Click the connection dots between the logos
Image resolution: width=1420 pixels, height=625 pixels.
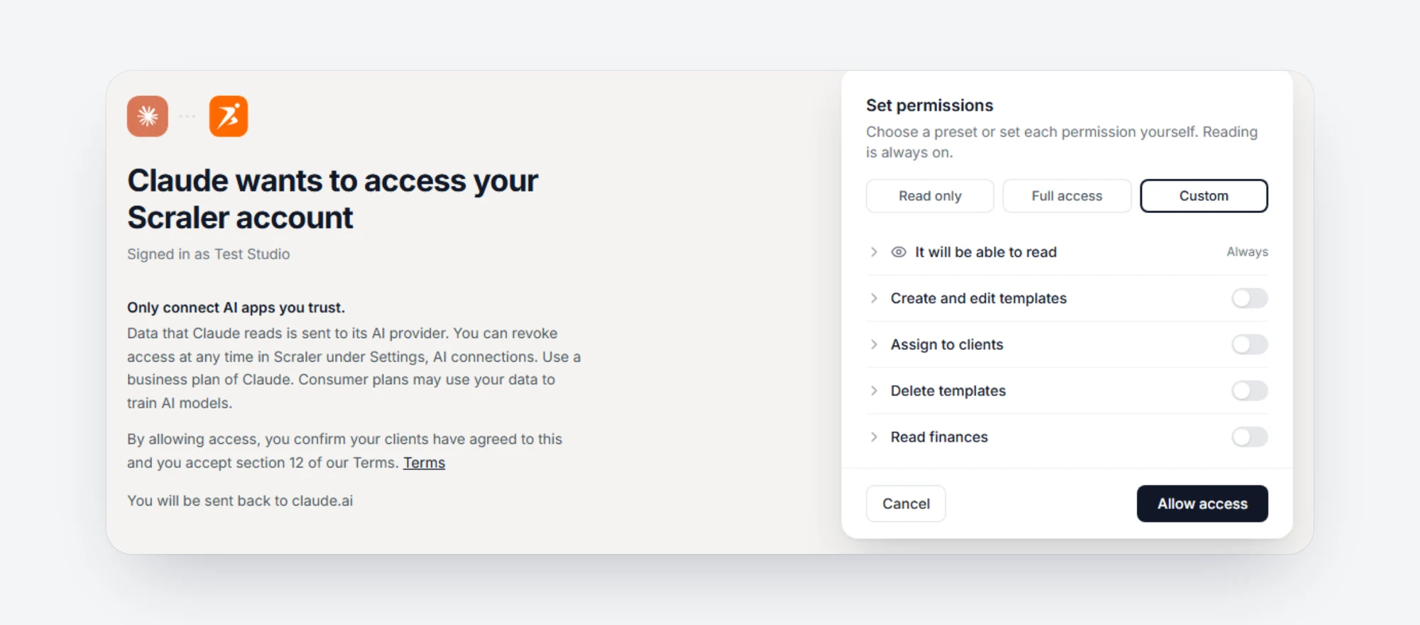(187, 116)
